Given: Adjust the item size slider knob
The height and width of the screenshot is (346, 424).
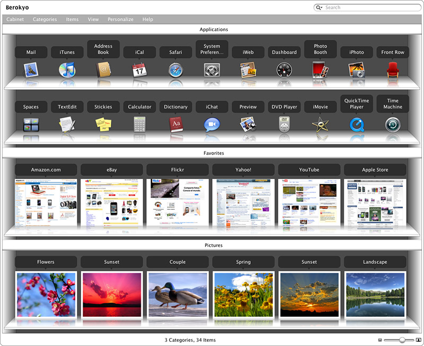Looking at the screenshot, I should 402,340.
